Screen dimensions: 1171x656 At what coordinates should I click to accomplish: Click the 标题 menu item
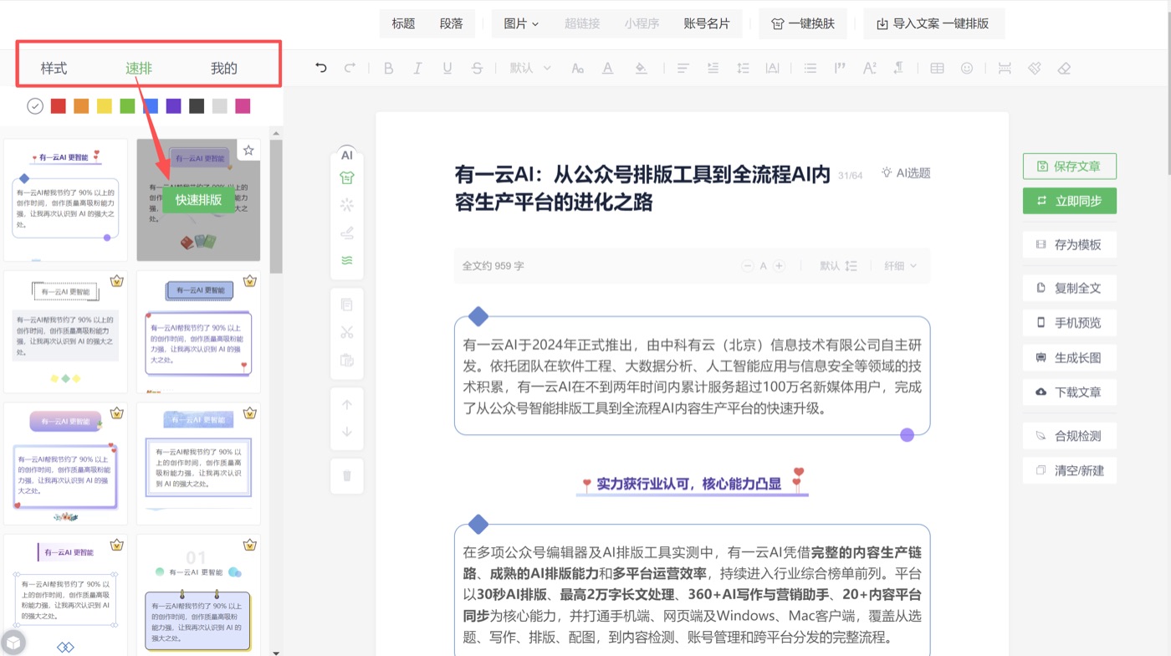403,24
